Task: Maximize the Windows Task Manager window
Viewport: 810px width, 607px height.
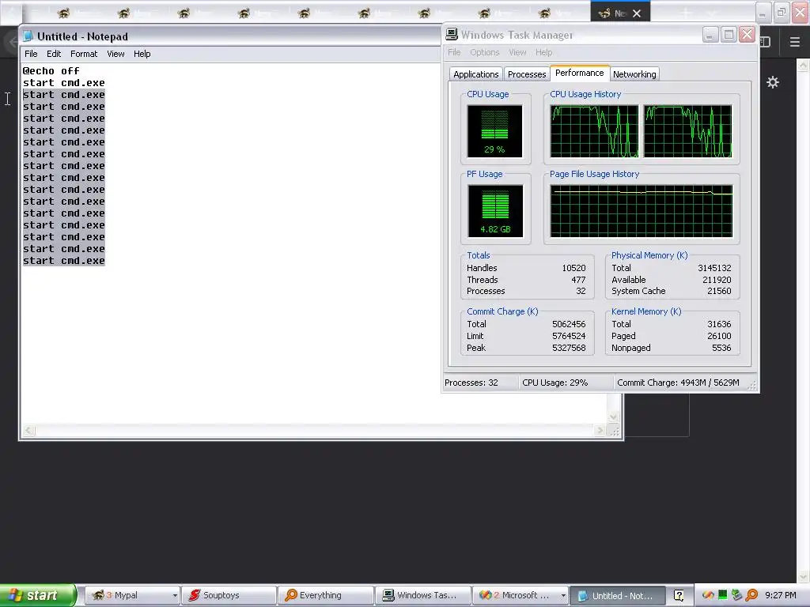Action: pyautogui.click(x=729, y=35)
